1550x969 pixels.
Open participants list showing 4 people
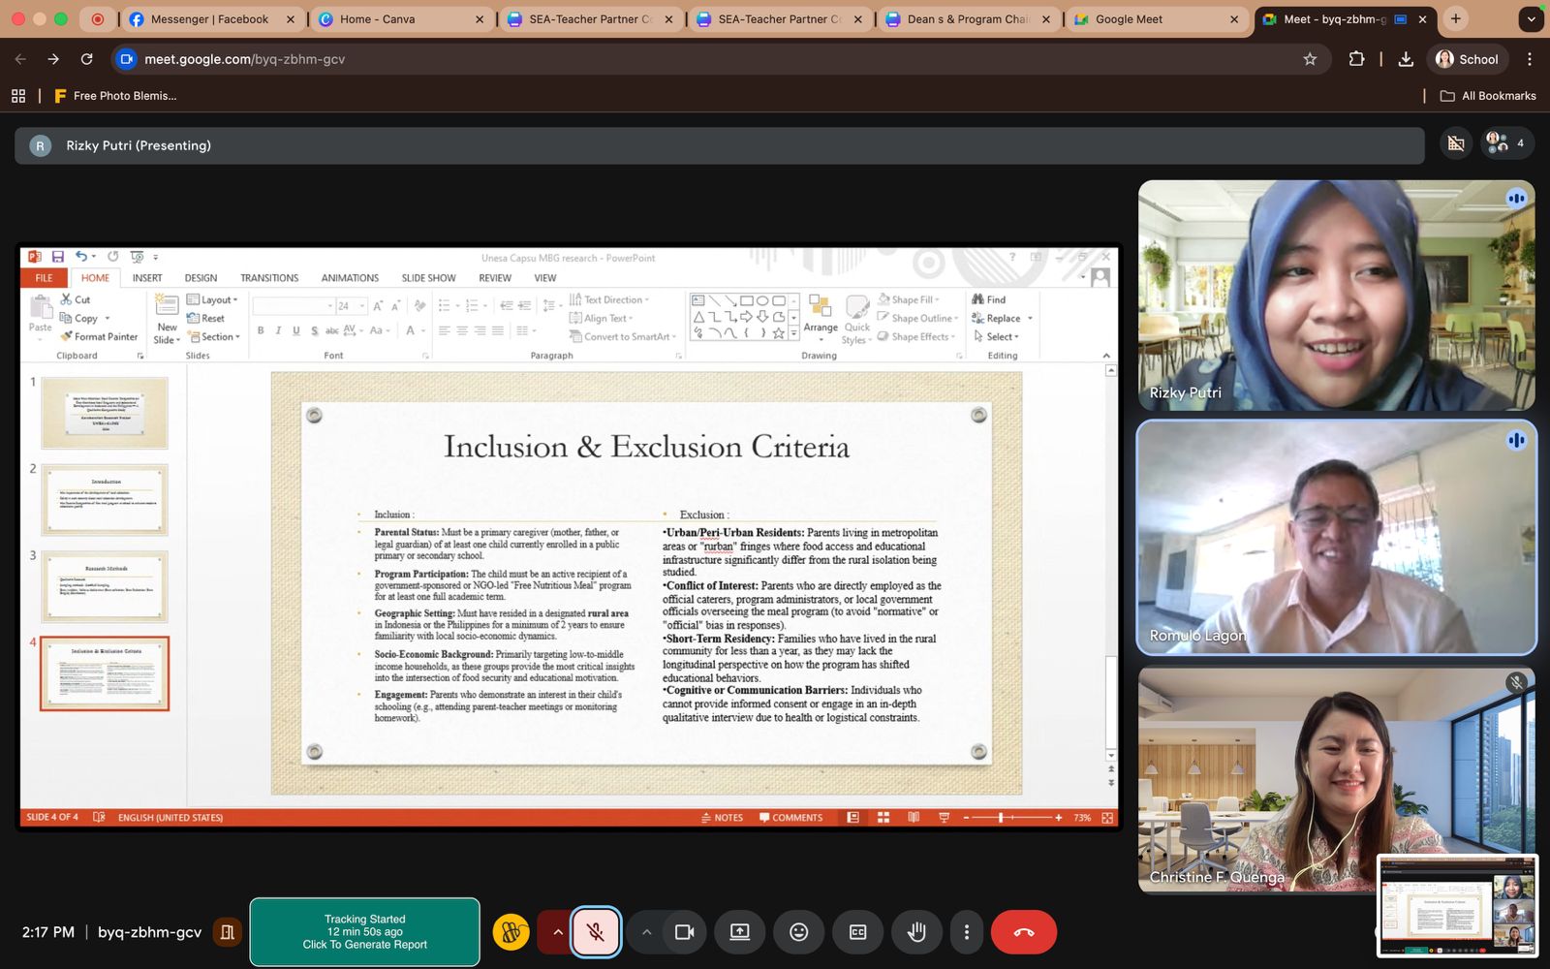[x=1506, y=143]
